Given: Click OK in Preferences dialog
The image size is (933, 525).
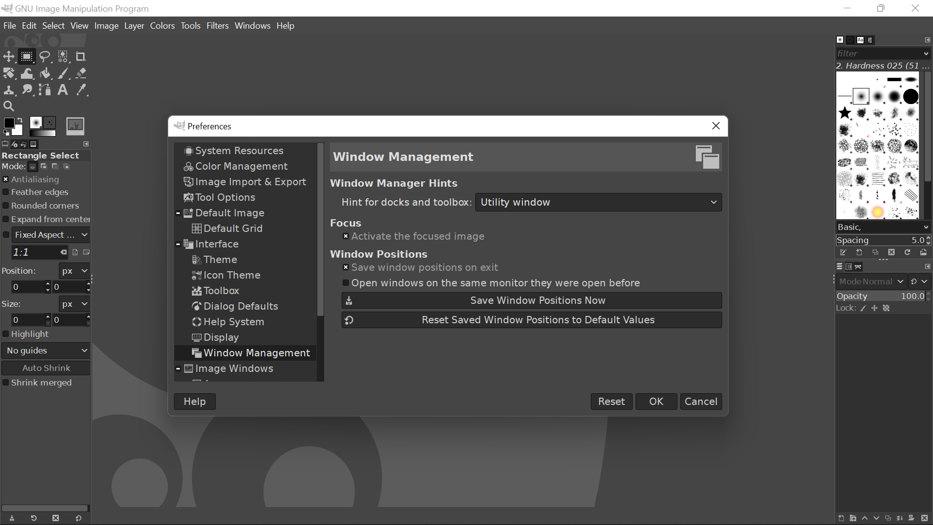Looking at the screenshot, I should [x=656, y=402].
